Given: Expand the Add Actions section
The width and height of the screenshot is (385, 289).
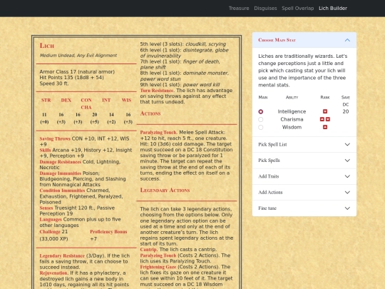Looking at the screenshot, I should point(304,193).
